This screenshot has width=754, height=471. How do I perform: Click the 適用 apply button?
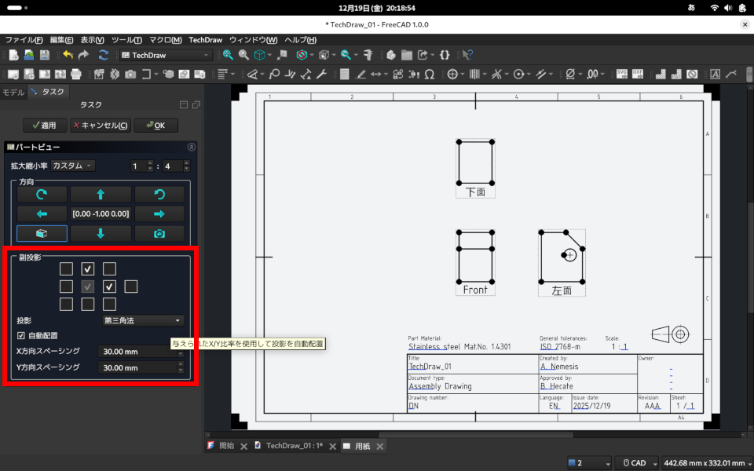(x=45, y=126)
